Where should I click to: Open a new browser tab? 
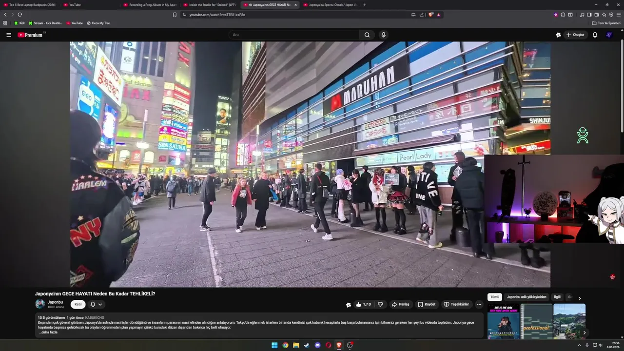[365, 5]
